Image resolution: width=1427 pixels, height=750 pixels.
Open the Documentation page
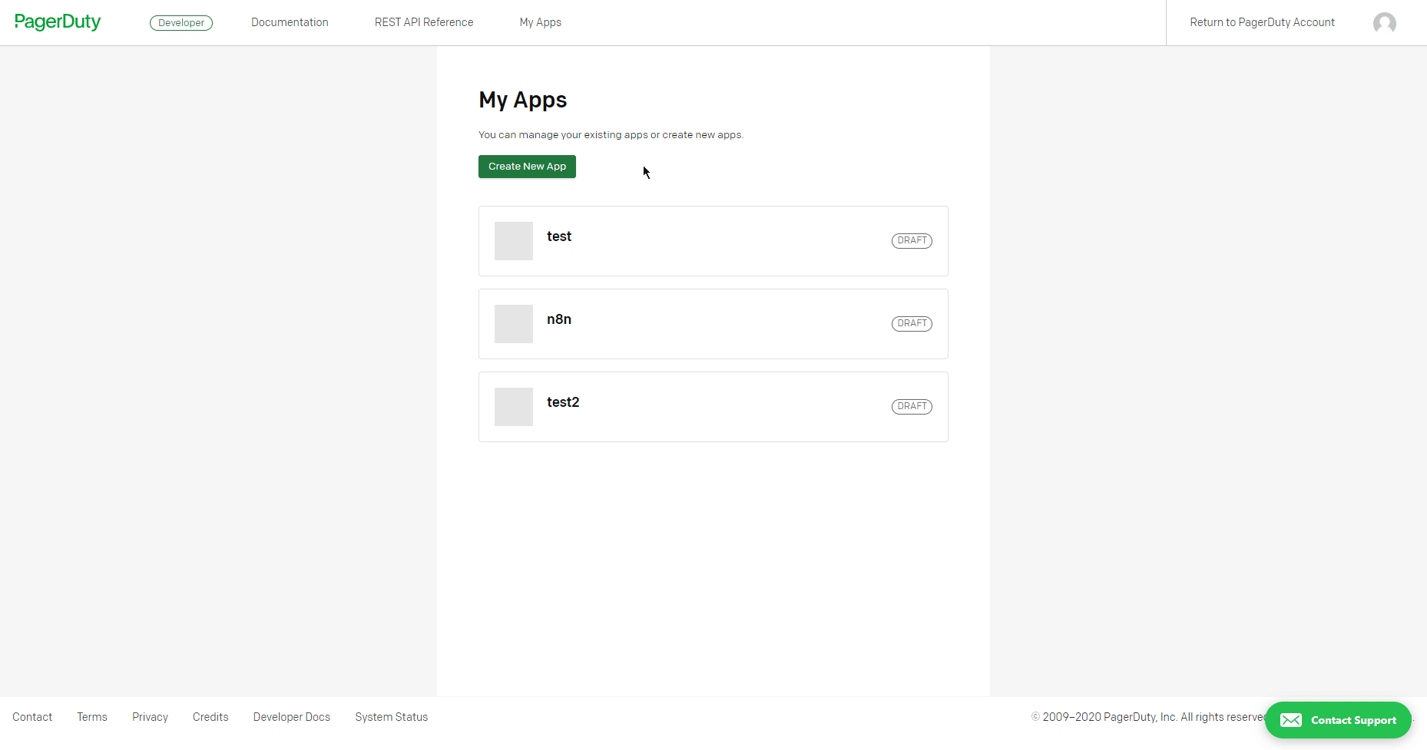tap(290, 22)
